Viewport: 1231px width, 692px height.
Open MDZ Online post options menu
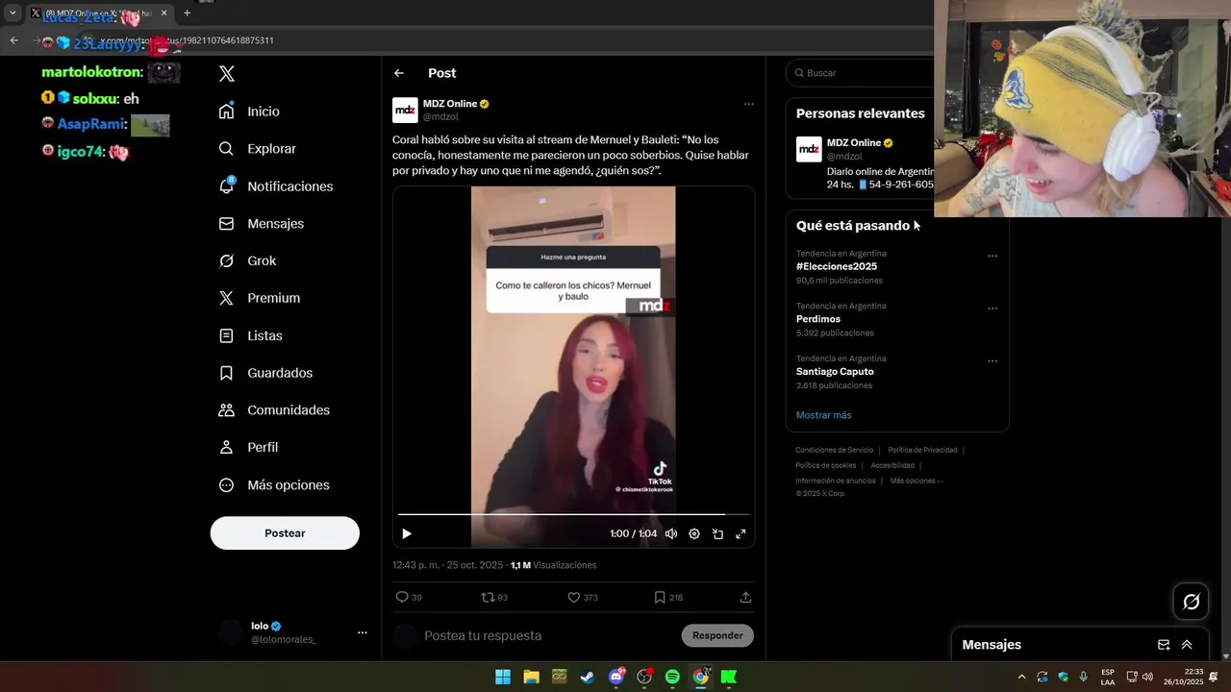(748, 104)
